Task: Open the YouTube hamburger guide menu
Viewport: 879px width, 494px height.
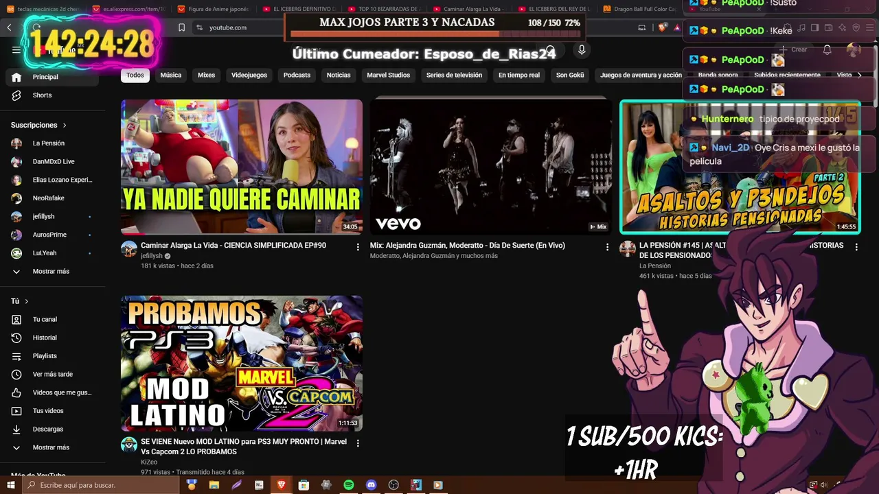Action: 16,50
